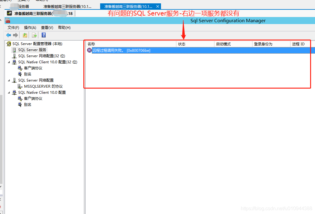
Task: Close the active 准备搬越南三联服务器 tab
Action: (158, 6)
